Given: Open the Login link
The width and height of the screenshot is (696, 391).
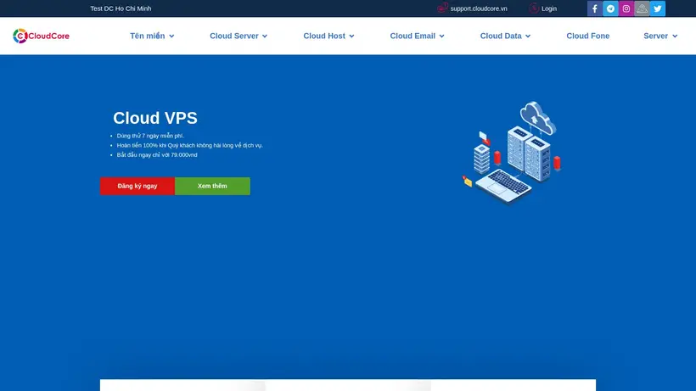Looking at the screenshot, I should (549, 8).
